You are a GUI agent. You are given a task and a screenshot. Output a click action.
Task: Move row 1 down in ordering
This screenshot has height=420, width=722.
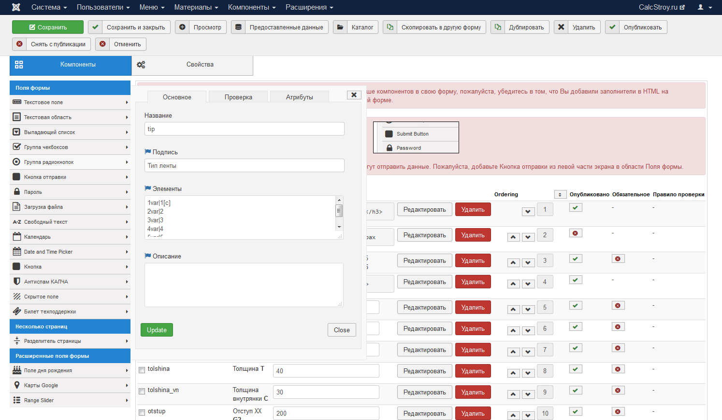[528, 212]
